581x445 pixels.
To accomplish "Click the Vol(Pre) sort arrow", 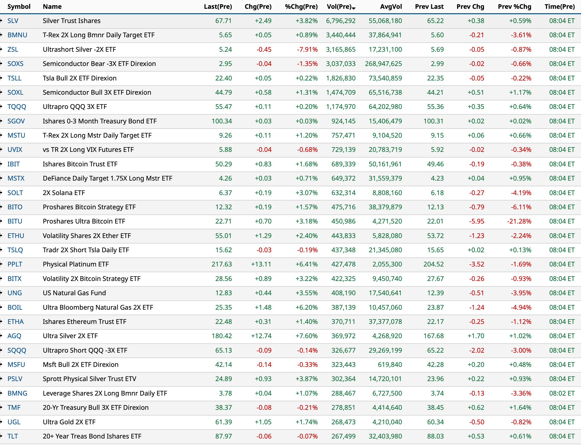I will [x=354, y=9].
